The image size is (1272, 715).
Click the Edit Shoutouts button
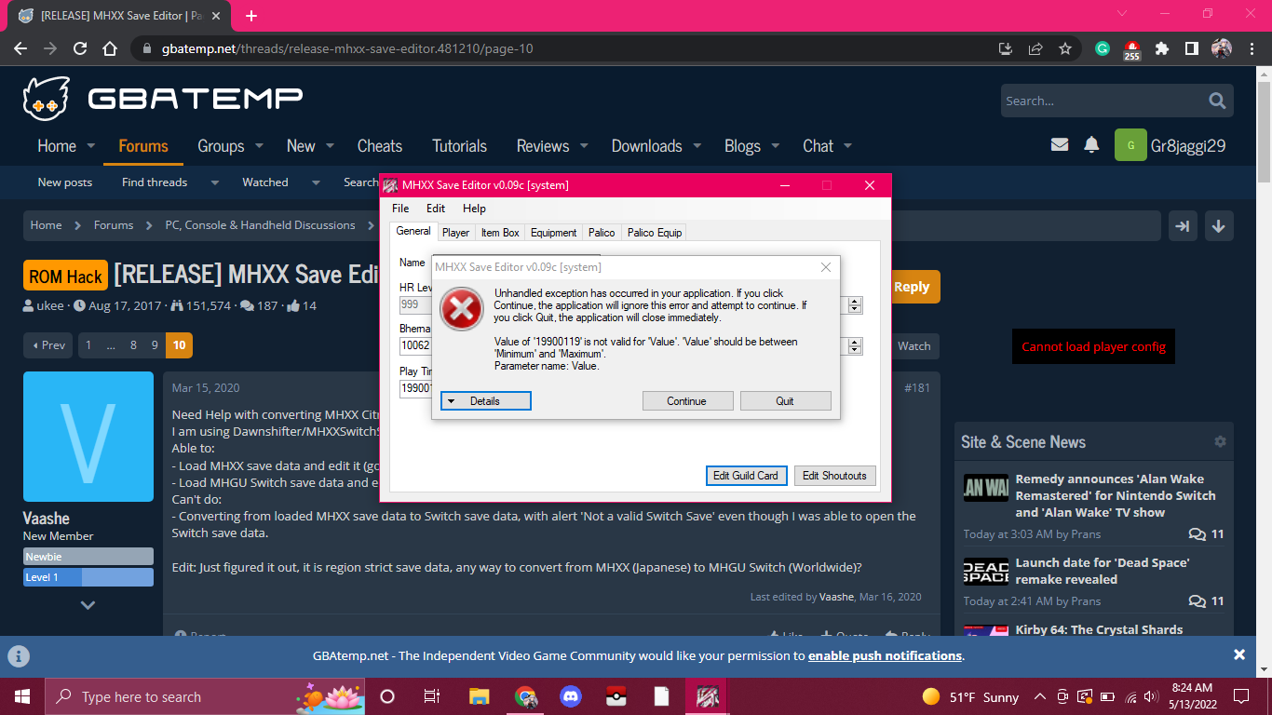(x=834, y=476)
